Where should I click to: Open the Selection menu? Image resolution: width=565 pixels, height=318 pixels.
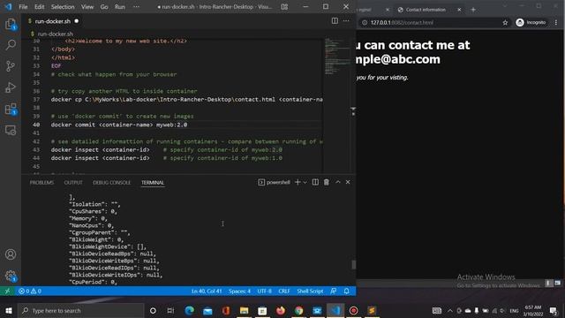click(63, 7)
